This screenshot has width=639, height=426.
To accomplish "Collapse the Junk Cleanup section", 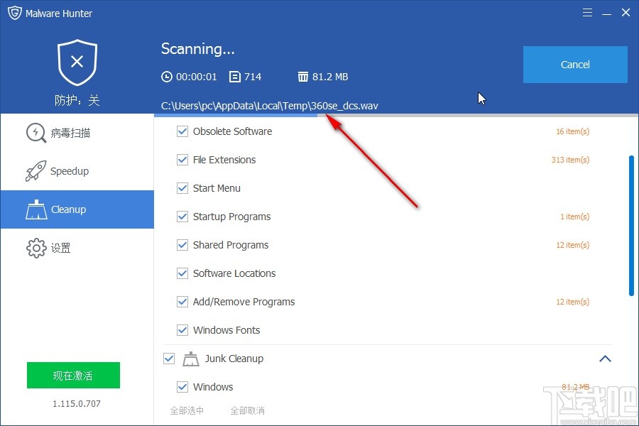I will click(x=606, y=359).
